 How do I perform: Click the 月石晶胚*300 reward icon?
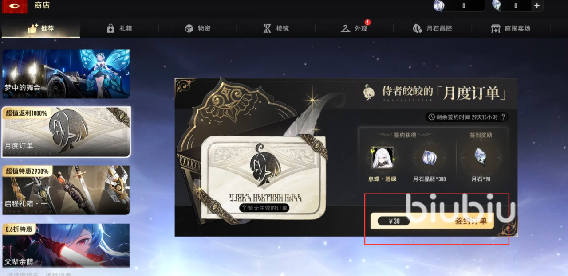click(x=429, y=158)
